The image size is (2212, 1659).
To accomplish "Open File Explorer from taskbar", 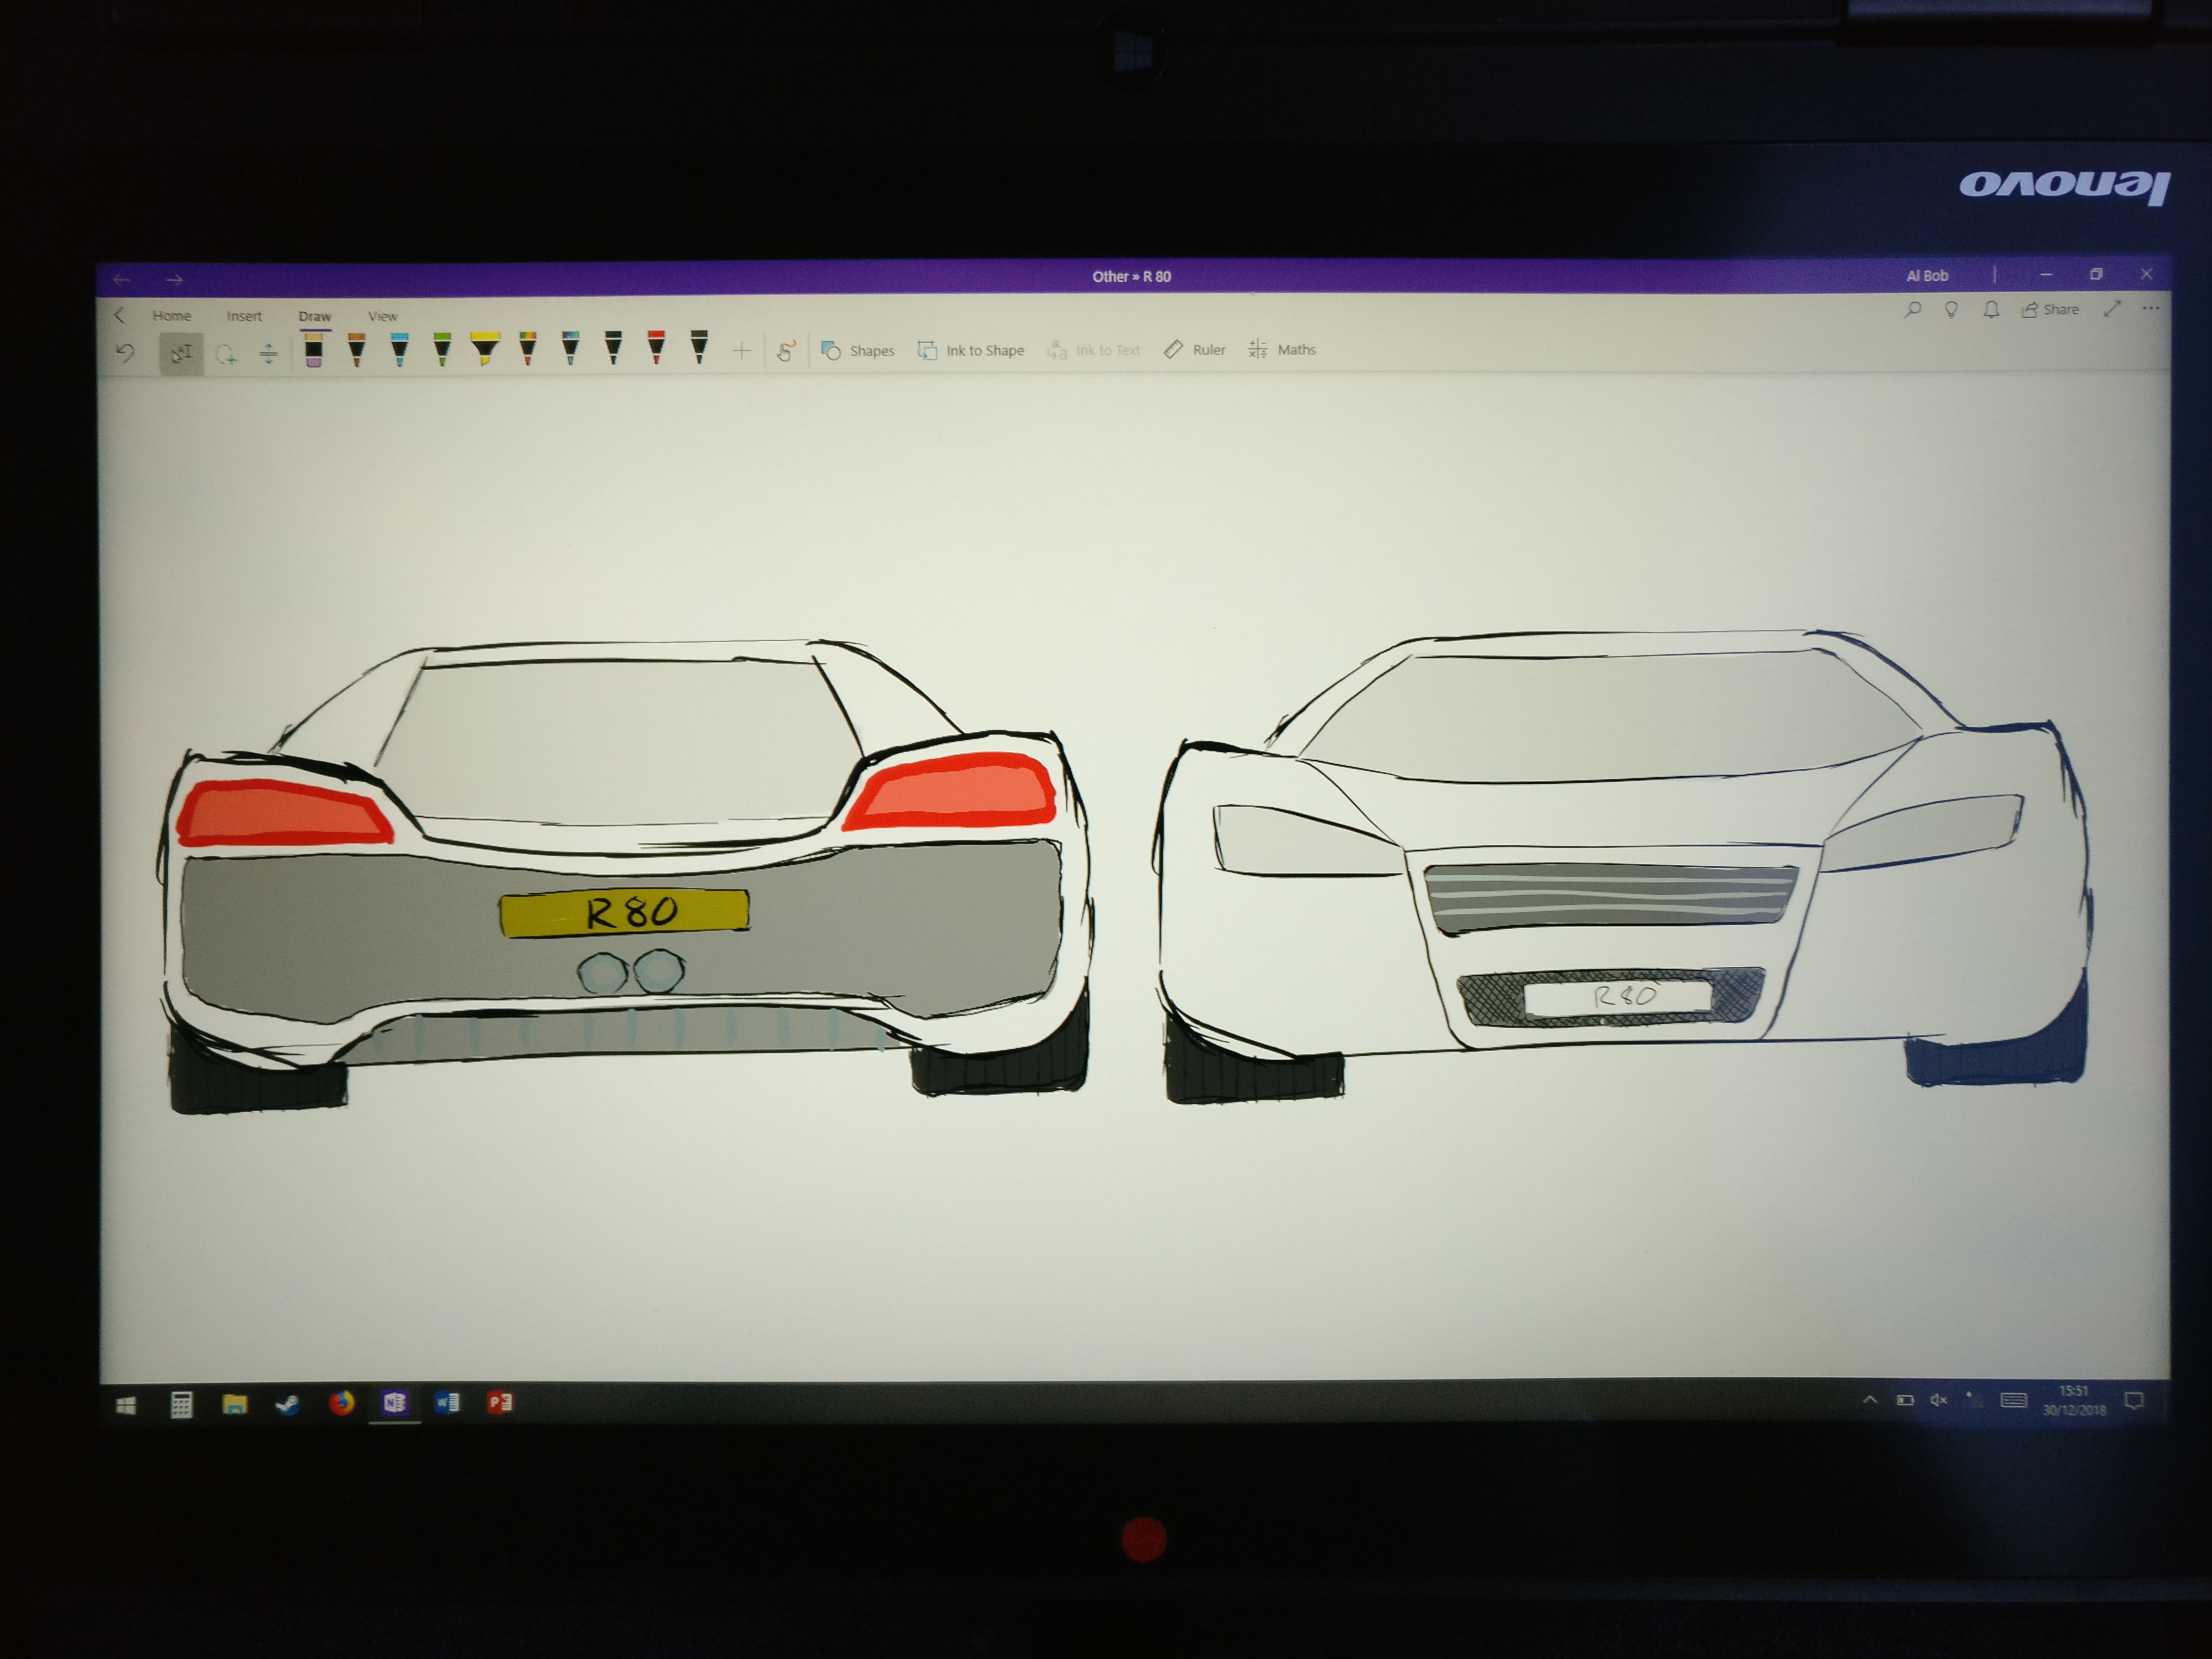I will coord(234,1404).
